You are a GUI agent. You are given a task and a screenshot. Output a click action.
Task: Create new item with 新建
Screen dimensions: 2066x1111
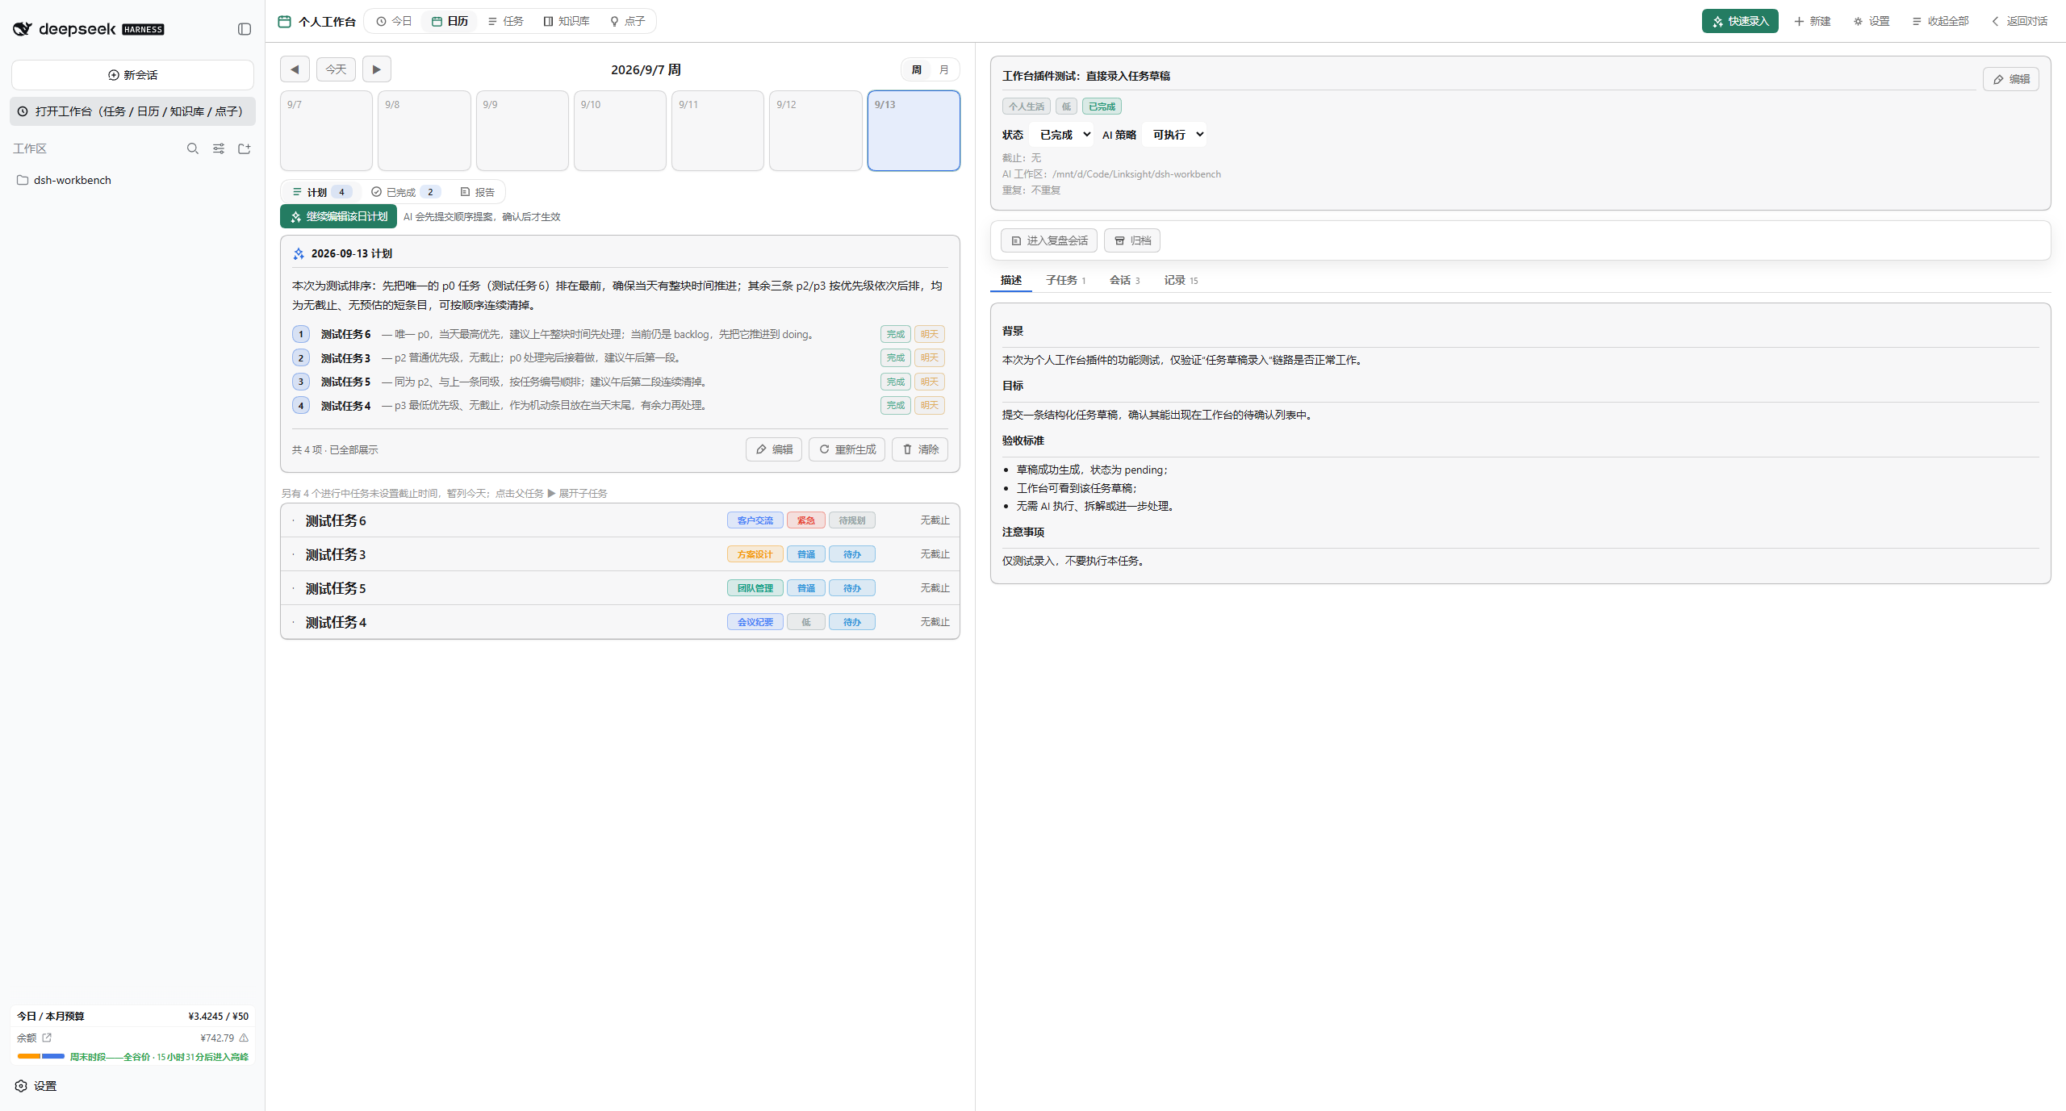[1812, 21]
